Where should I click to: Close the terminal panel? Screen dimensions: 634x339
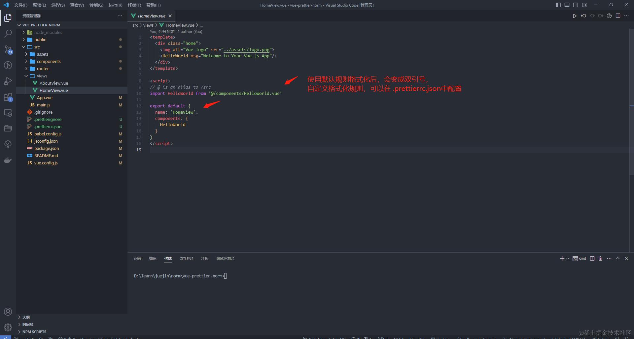626,259
